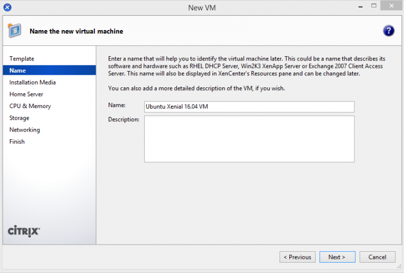Click the VM wizard icon in the header
The image size is (404, 273).
point(15,31)
